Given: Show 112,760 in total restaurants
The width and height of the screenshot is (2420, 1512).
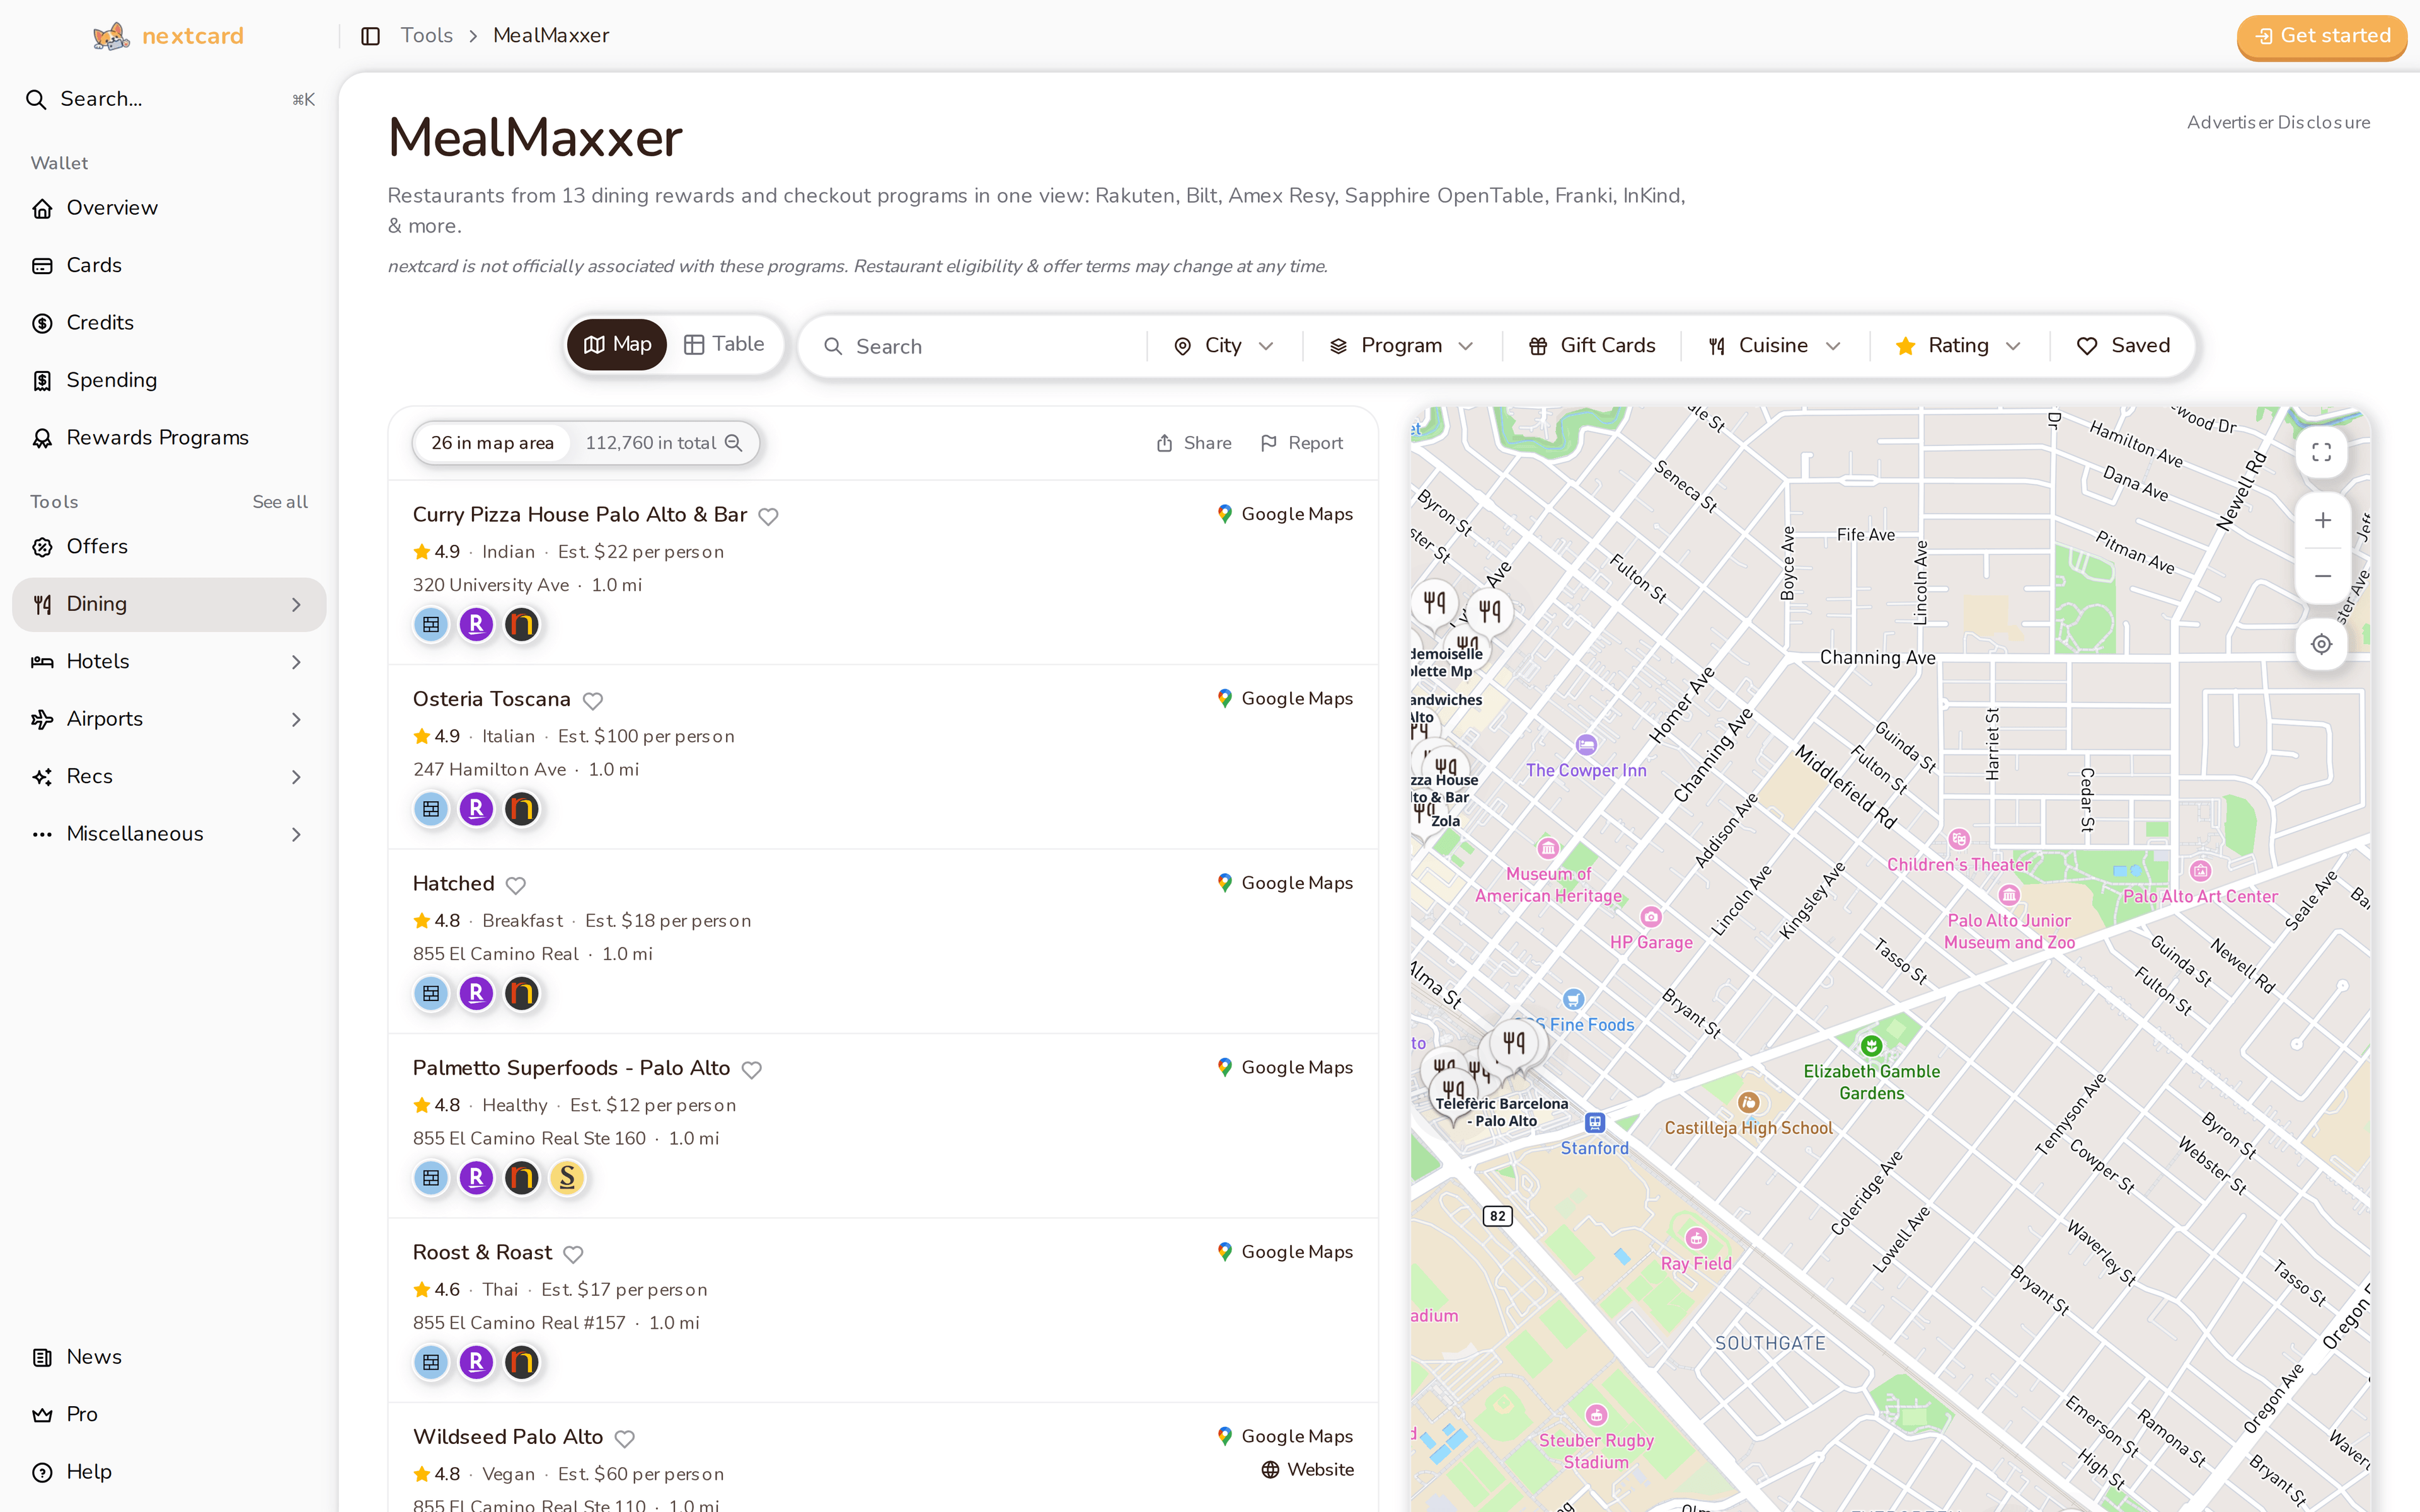Looking at the screenshot, I should pyautogui.click(x=663, y=443).
